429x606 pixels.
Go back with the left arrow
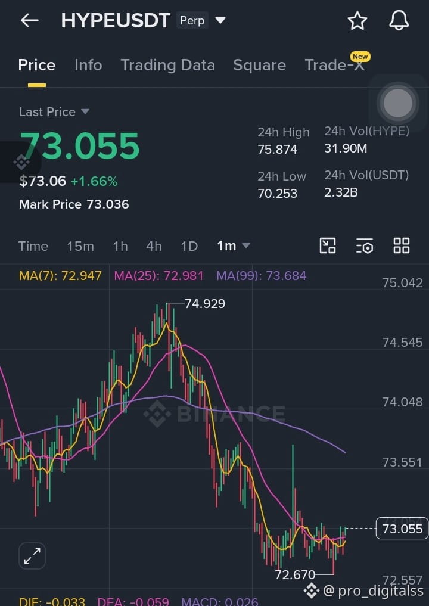point(30,20)
